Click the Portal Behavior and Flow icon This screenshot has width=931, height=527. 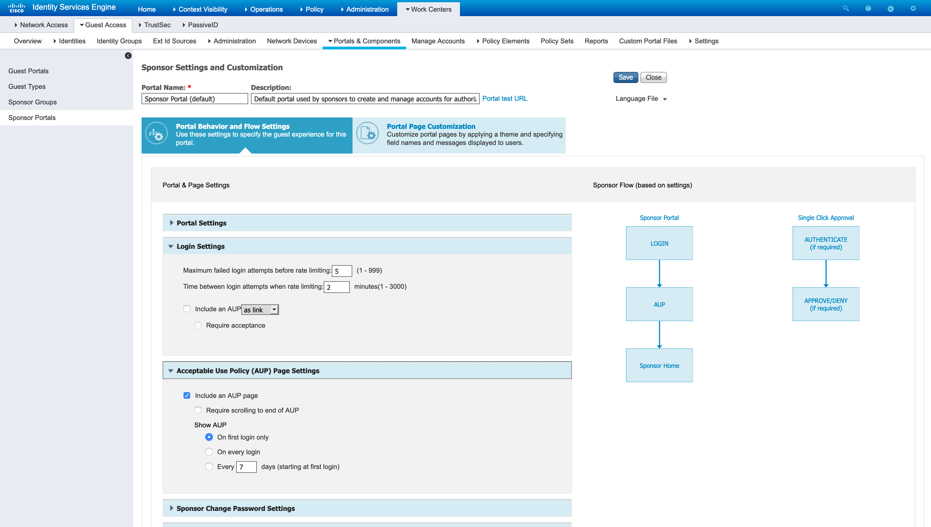pos(157,133)
